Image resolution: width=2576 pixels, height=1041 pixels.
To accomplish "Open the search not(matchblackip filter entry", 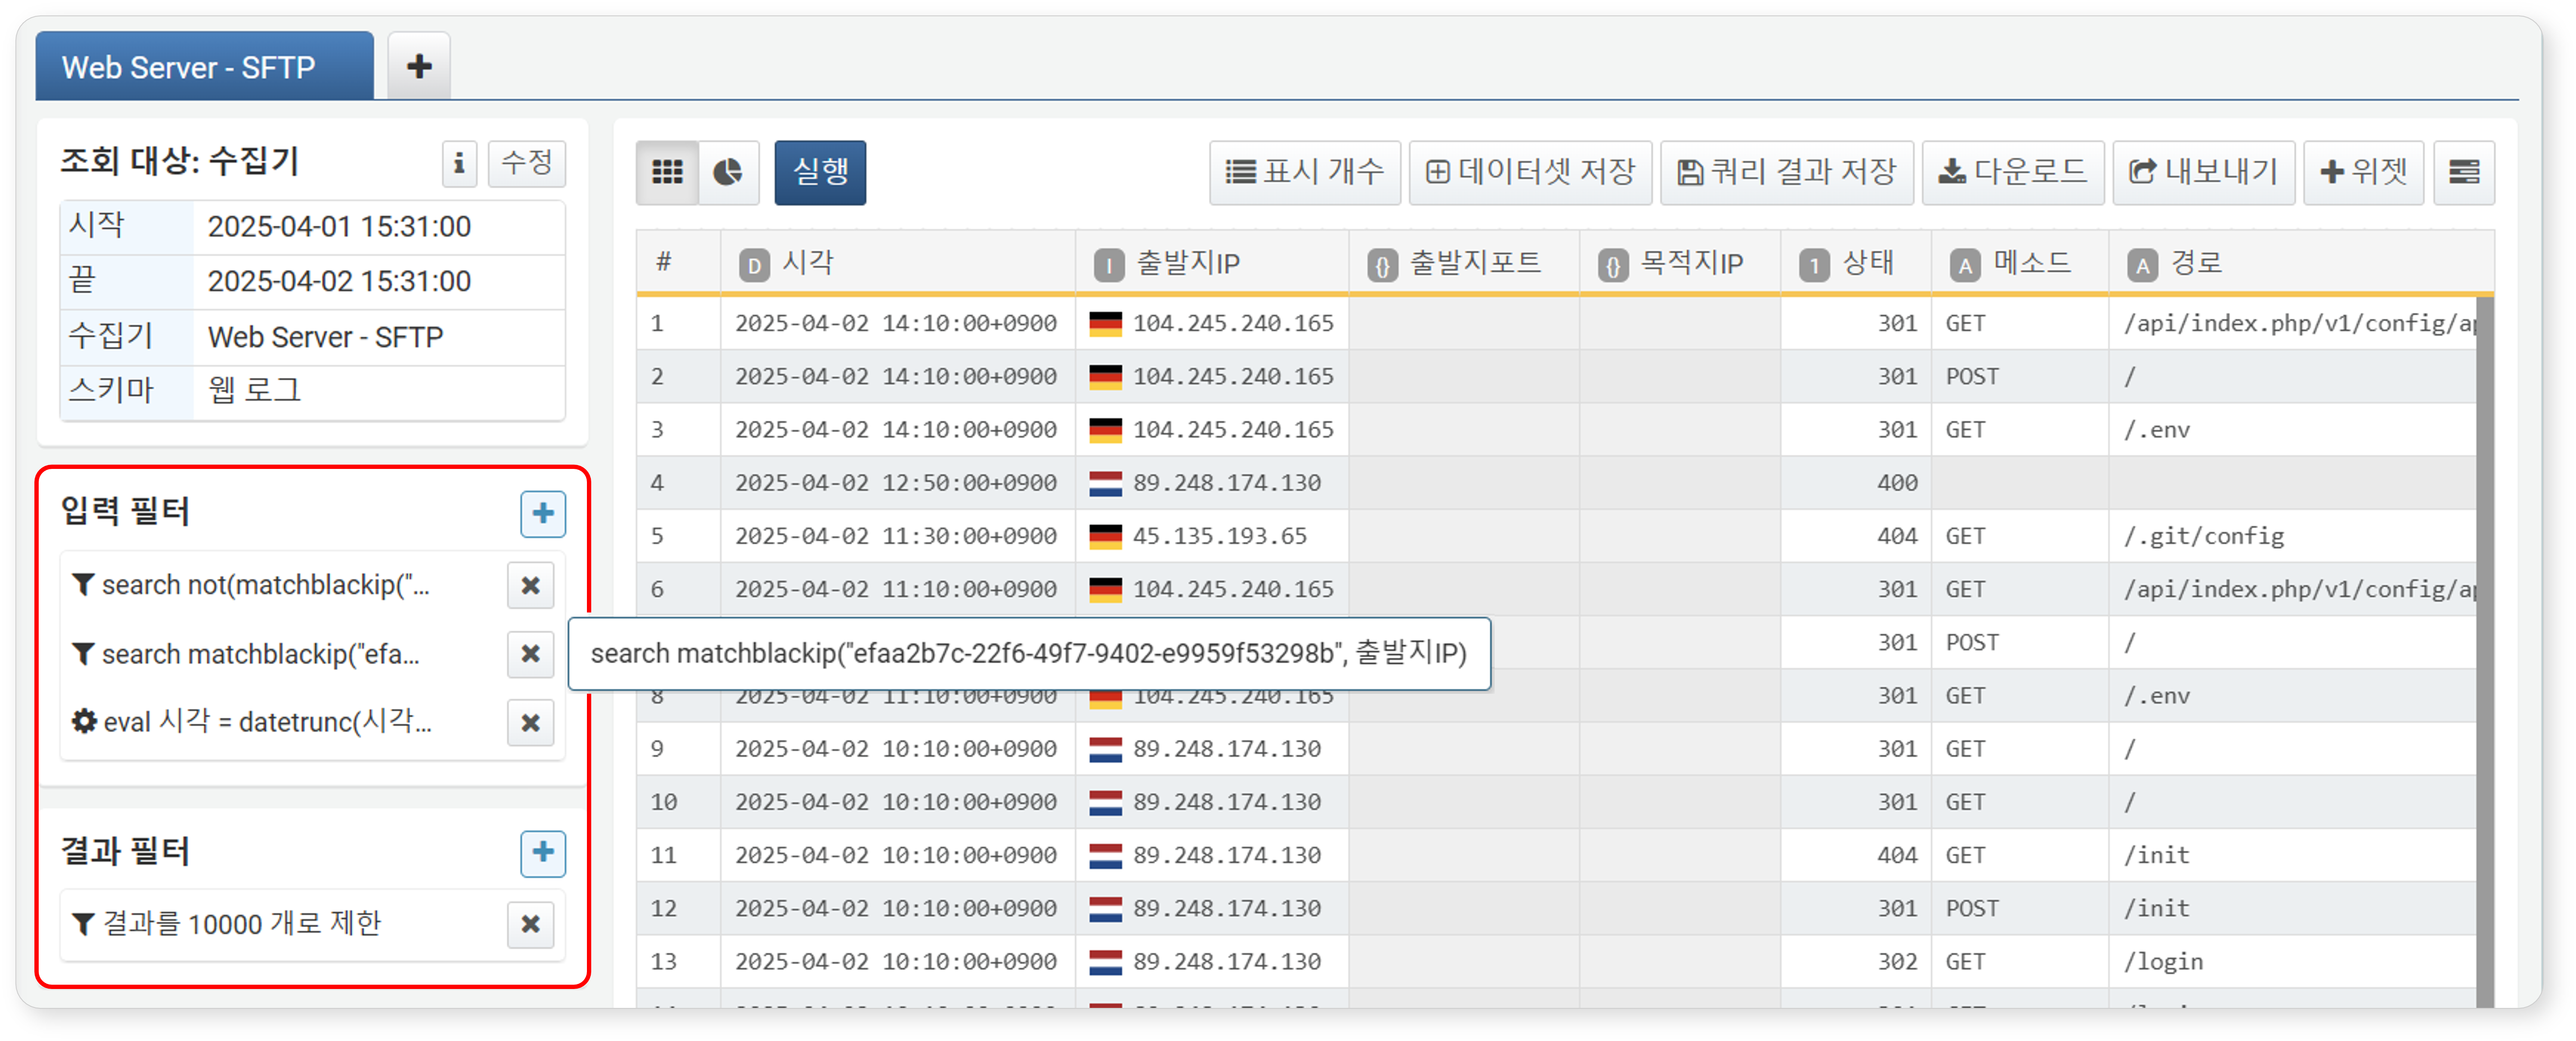I will 265,585.
